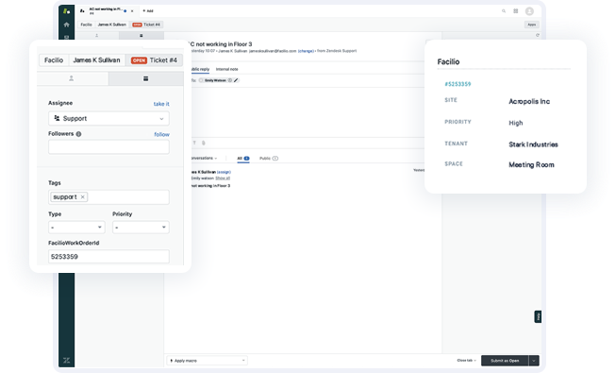Click the 'Stark Industries' tenant value
Image resolution: width=616 pixels, height=373 pixels.
tap(533, 144)
